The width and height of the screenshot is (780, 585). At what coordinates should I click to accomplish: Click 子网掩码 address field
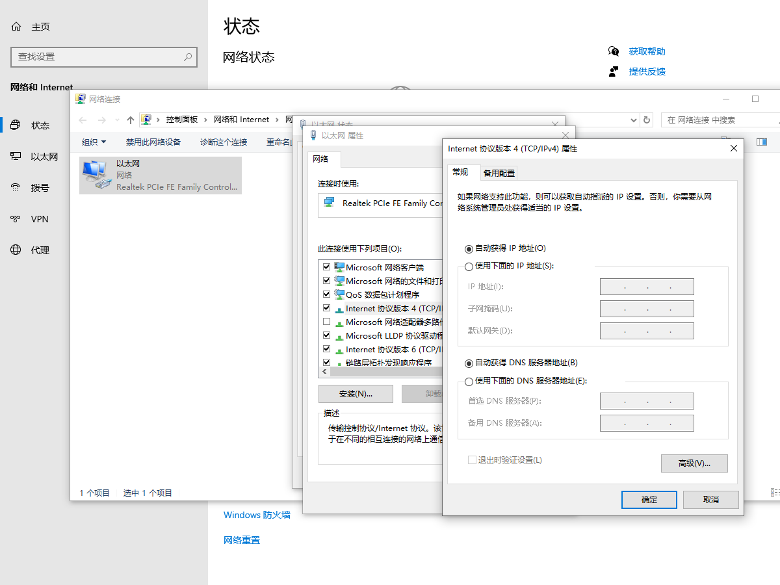click(x=647, y=309)
